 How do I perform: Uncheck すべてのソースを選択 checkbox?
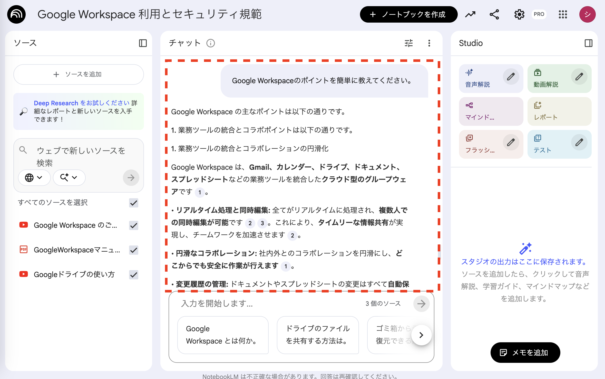point(133,203)
